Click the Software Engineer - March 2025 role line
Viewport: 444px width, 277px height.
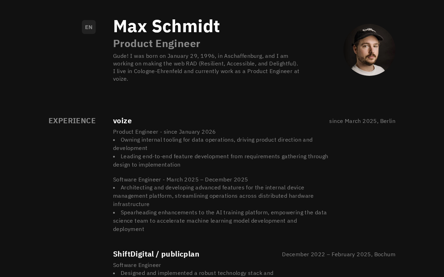point(180,180)
